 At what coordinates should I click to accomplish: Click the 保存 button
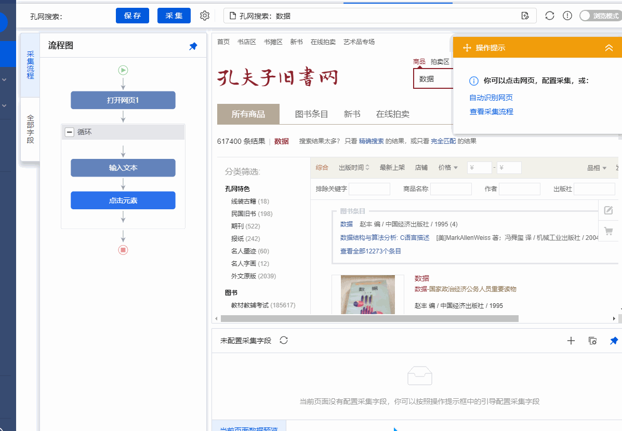(133, 16)
